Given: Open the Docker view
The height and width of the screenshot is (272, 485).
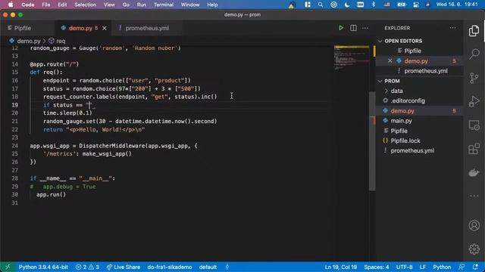Looking at the screenshot, I should (x=474, y=172).
